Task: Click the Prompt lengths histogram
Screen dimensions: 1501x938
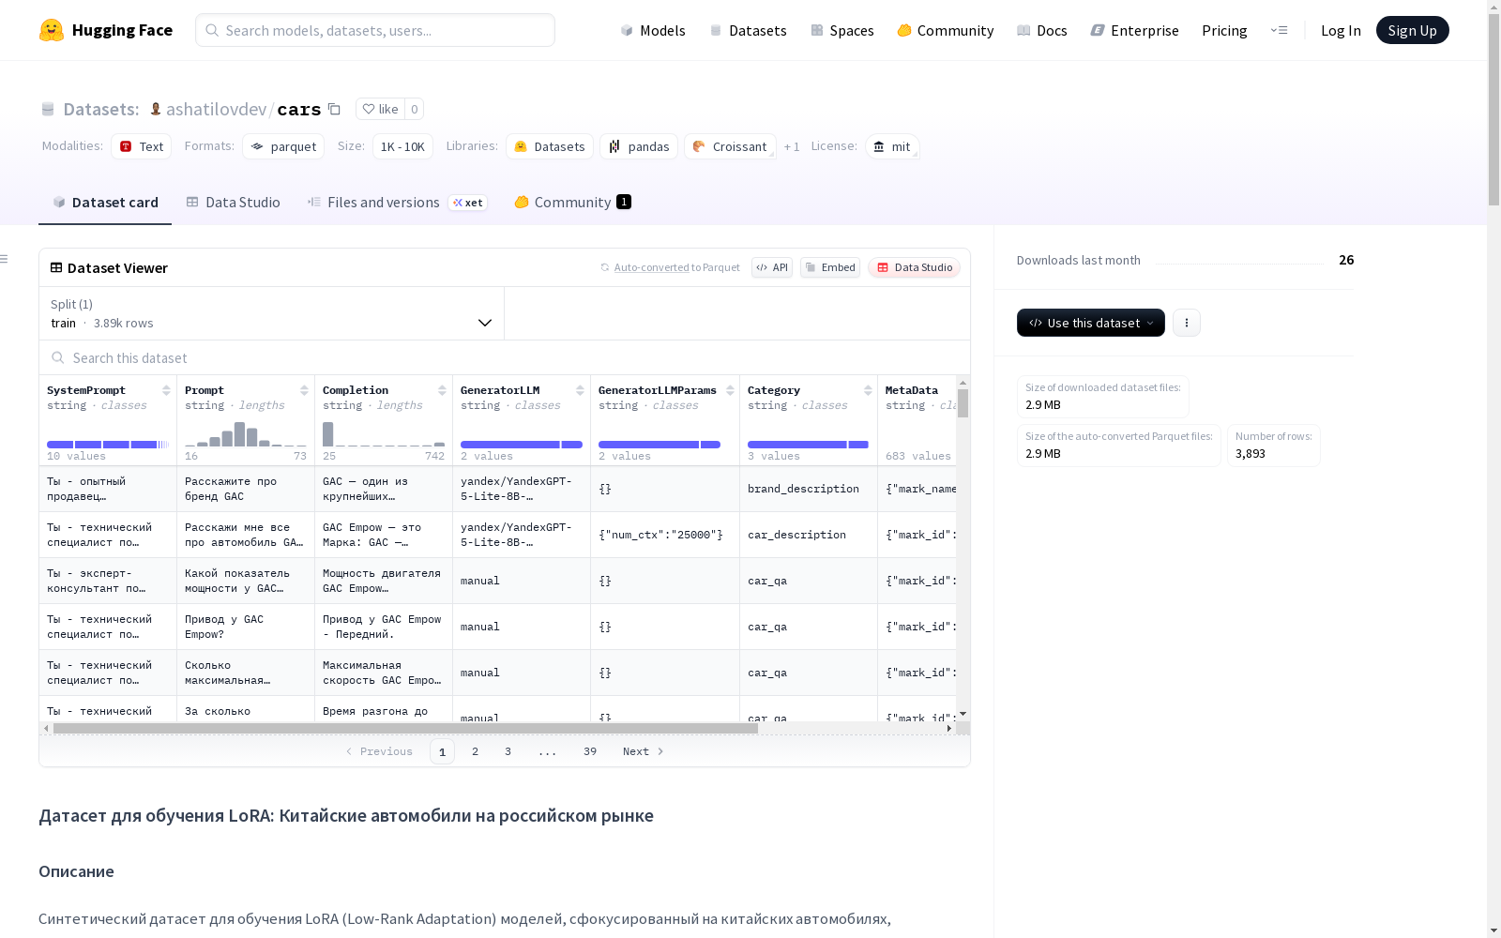Action: tap(246, 433)
